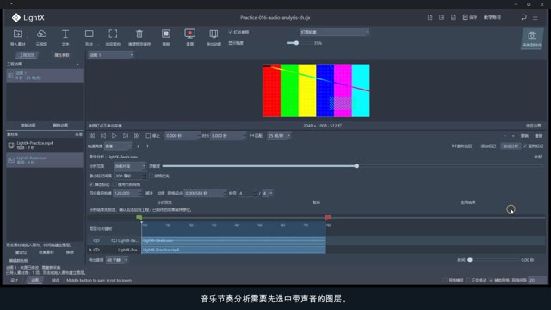Toggle the enable markers checkbox
This screenshot has height=310, width=551.
[x=525, y=146]
